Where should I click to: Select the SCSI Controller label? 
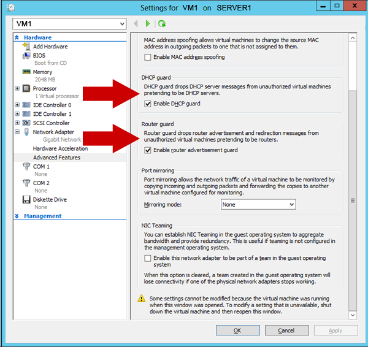point(51,123)
